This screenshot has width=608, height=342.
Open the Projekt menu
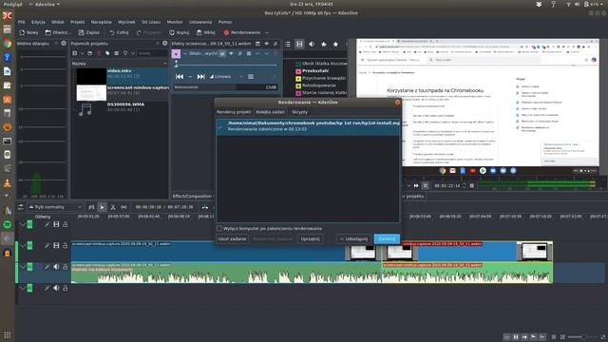[x=78, y=22]
